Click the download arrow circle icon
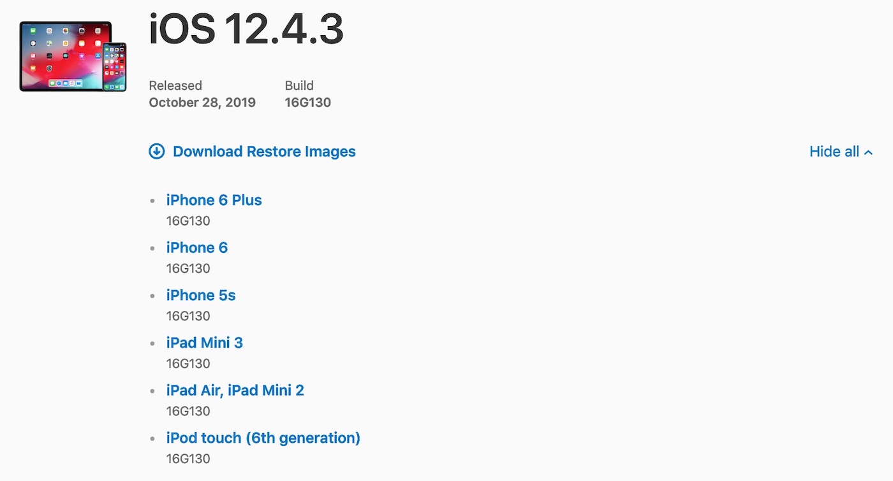 coord(156,151)
